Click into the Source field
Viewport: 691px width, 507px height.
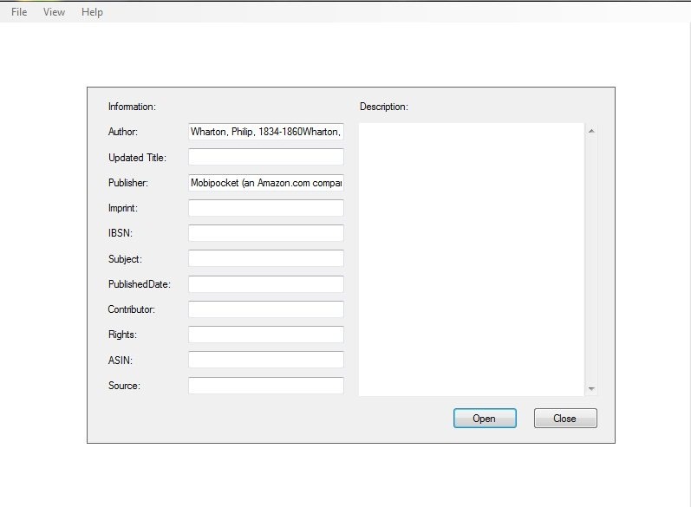tap(265, 386)
